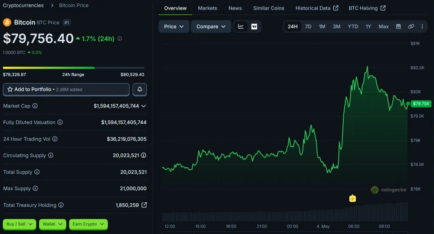Click the $36,219,076,305 trading volume value
This screenshot has height=234, width=434.
click(126, 139)
